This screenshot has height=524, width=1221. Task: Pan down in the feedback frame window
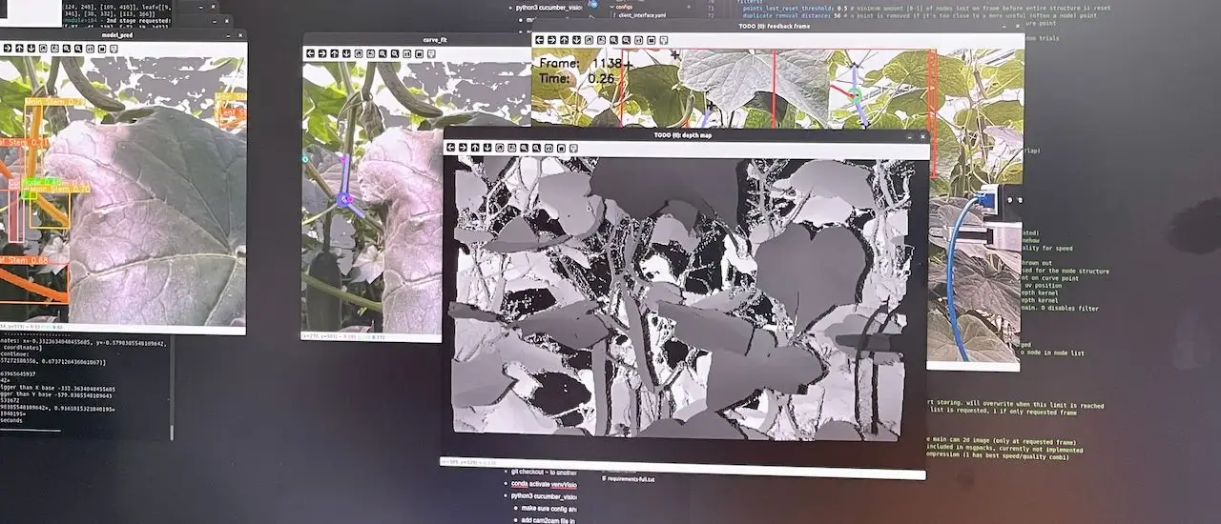point(576,40)
